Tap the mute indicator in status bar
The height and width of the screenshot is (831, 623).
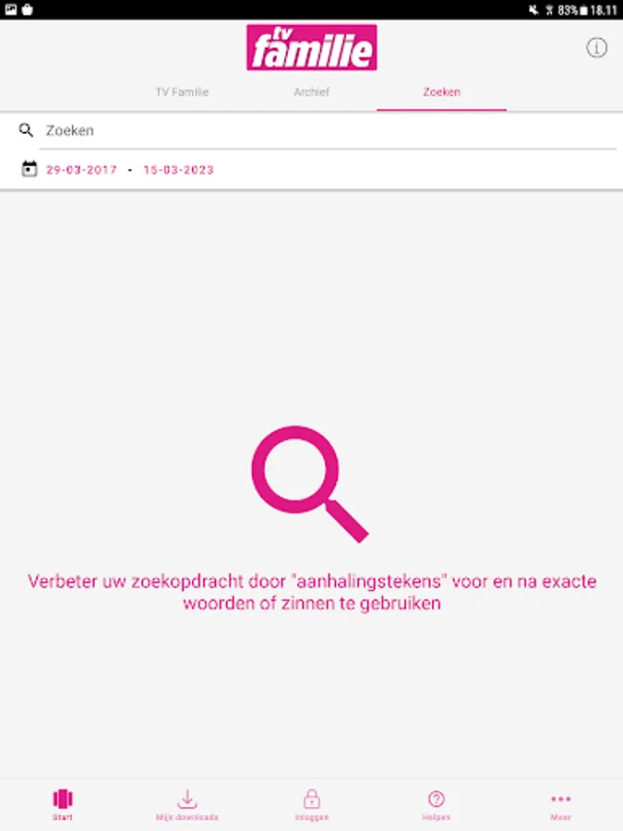[533, 9]
